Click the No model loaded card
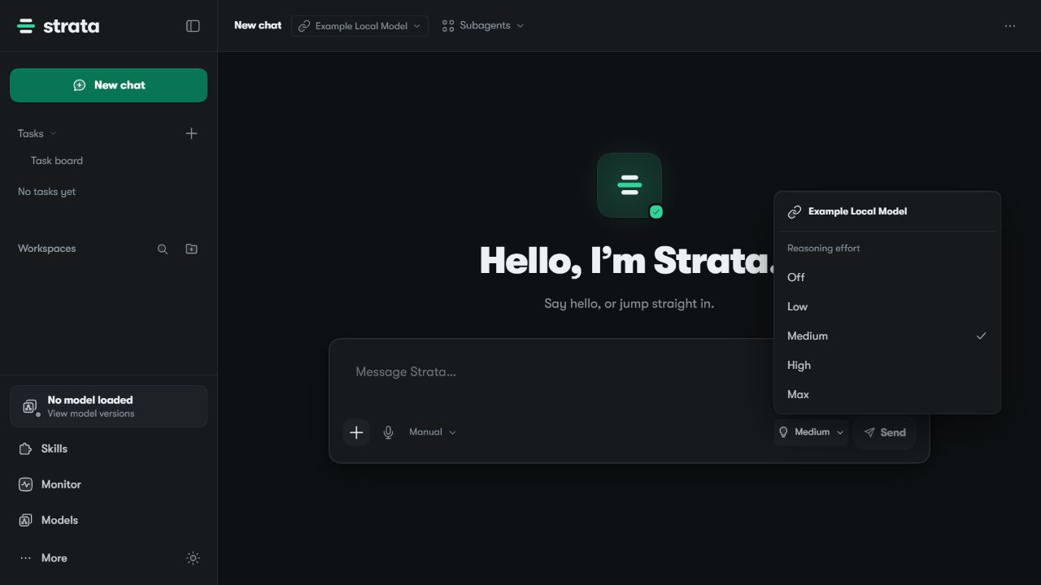This screenshot has width=1041, height=585. click(x=108, y=406)
